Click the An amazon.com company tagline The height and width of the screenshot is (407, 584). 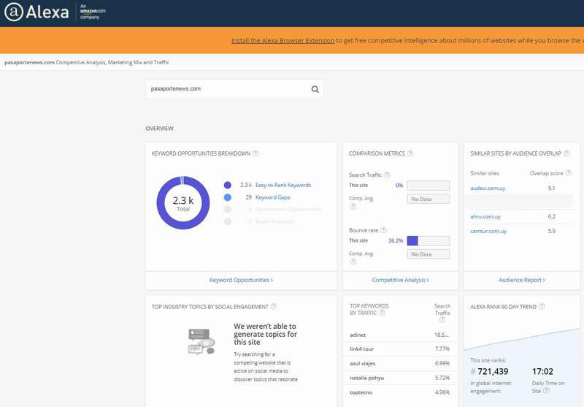click(93, 12)
